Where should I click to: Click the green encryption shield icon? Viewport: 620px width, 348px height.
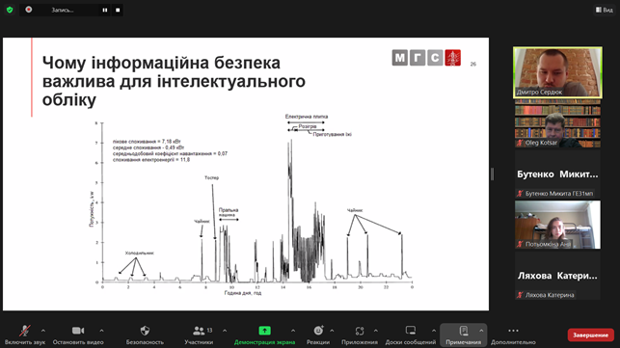(10, 10)
